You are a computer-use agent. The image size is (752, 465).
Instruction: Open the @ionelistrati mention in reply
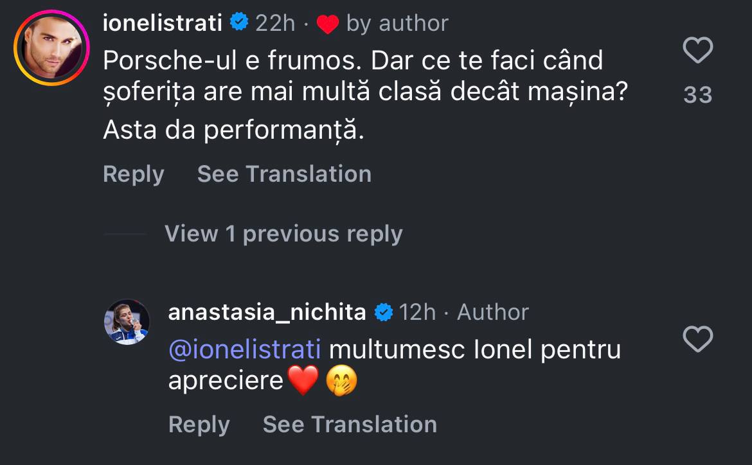[x=244, y=350]
